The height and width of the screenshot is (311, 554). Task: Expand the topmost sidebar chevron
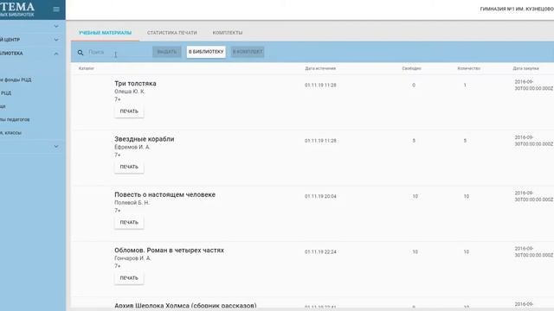(56, 26)
